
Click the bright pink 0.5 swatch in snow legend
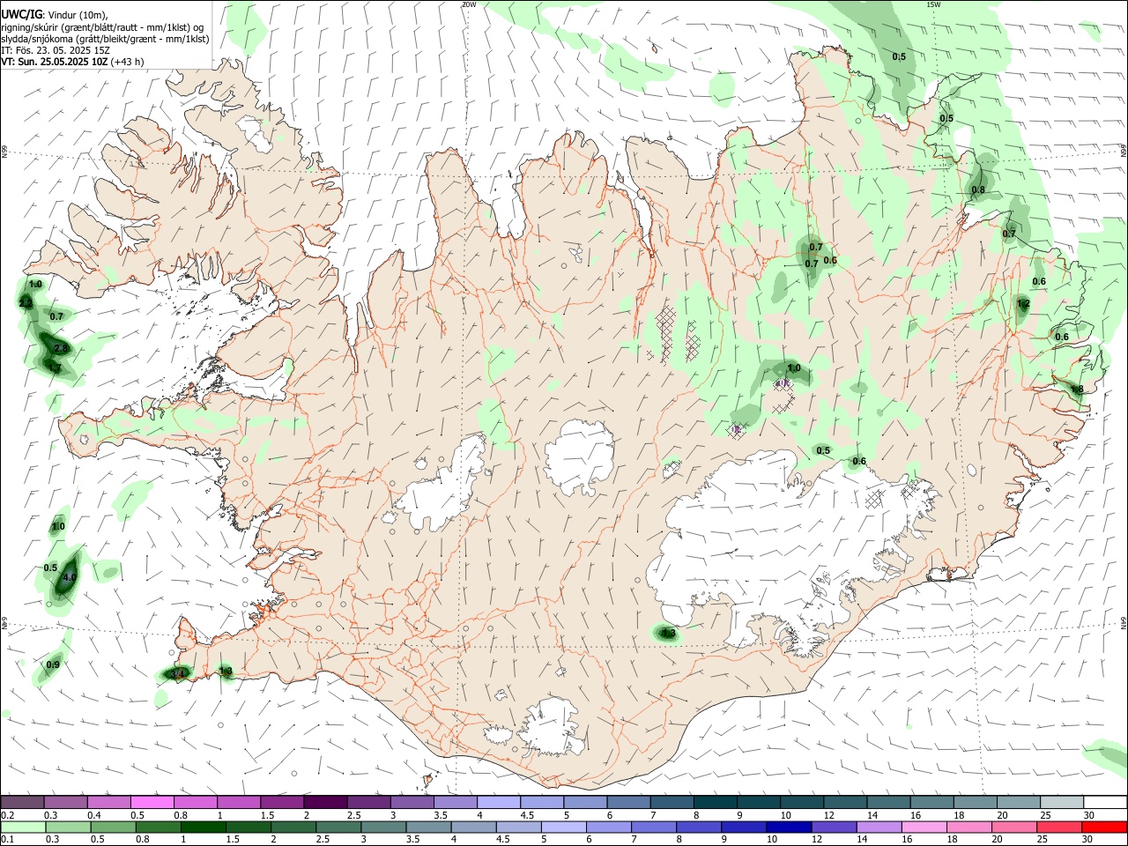pyautogui.click(x=152, y=803)
